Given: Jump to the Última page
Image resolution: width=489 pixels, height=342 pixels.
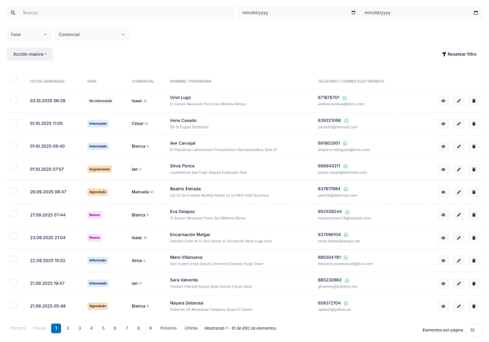Looking at the screenshot, I should [191, 328].
